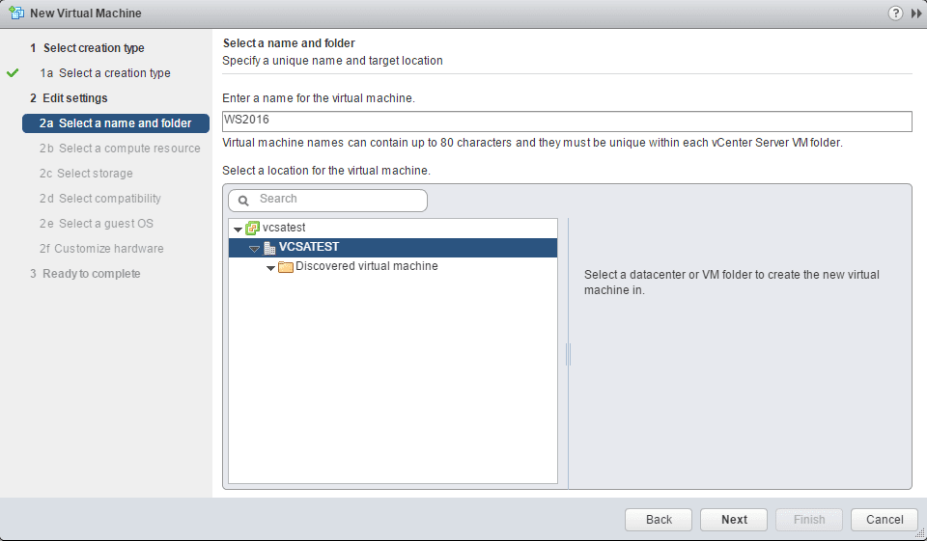Collapse the vcsatest tree node

tap(238, 229)
